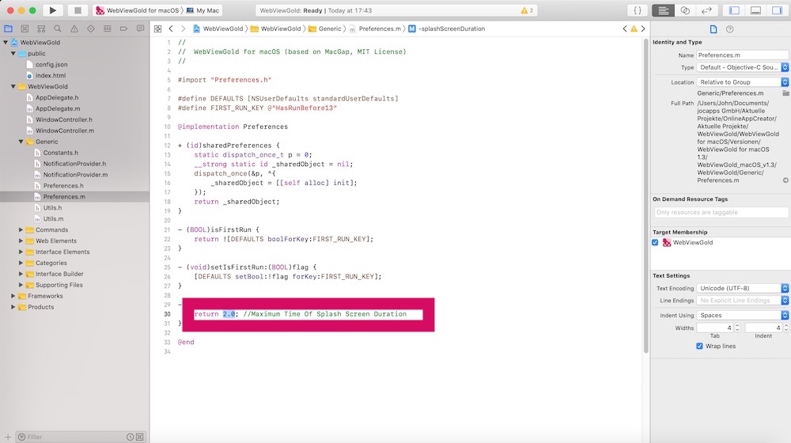Go back in editor history

pos(171,28)
